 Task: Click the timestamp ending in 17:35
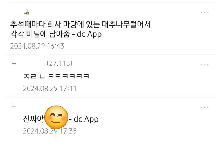50,131
